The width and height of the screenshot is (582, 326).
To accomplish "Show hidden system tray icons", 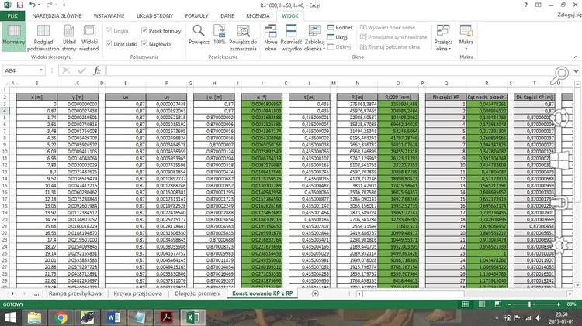I will (x=497, y=318).
